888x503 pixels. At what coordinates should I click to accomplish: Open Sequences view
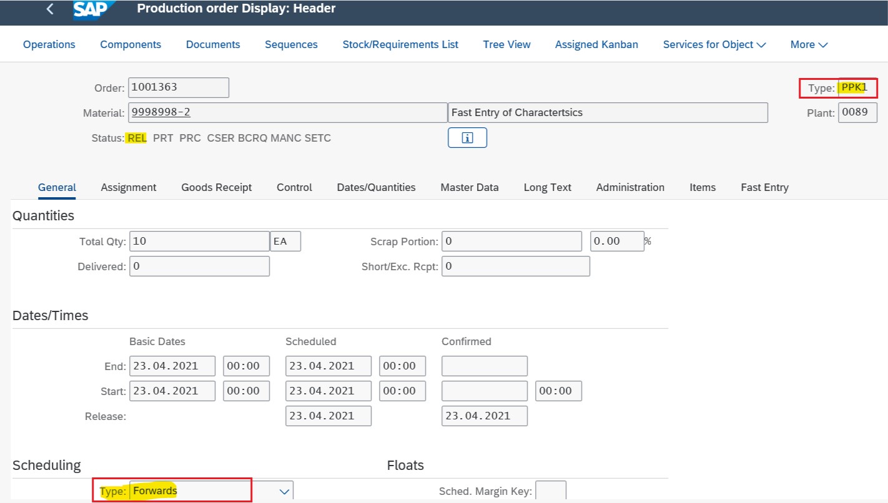click(291, 44)
